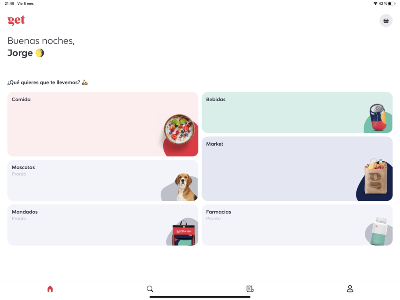Tap the Farmacias card marked Pronto
The image size is (400, 300).
(x=297, y=225)
